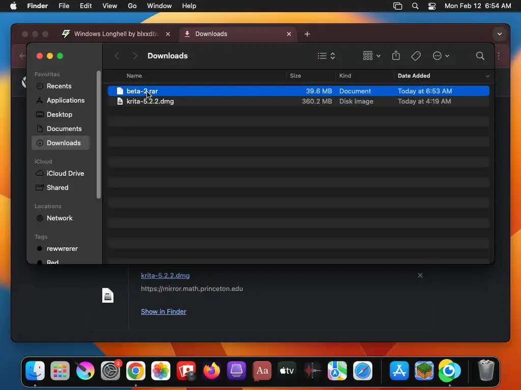Sort by the Size column header

[295, 76]
